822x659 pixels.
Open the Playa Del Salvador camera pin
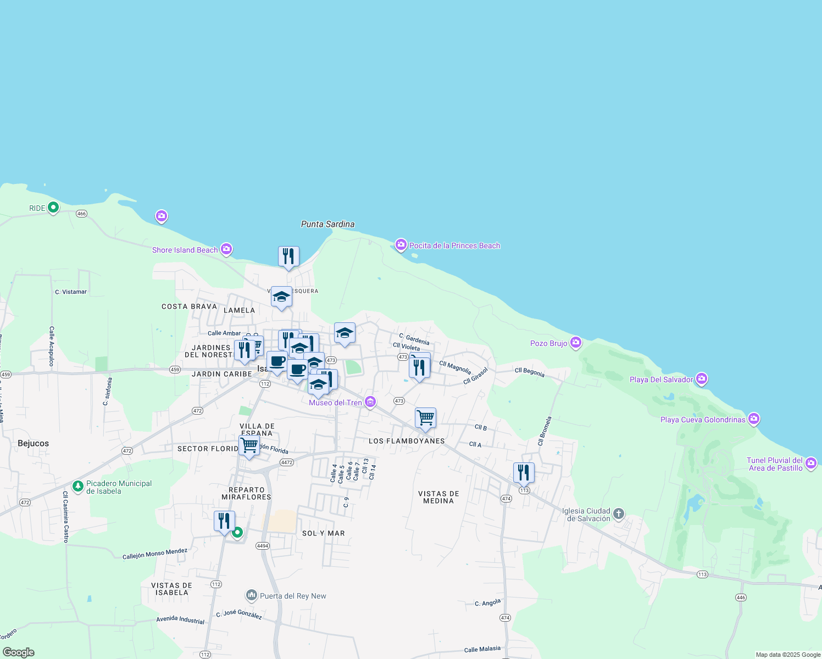pyautogui.click(x=701, y=379)
